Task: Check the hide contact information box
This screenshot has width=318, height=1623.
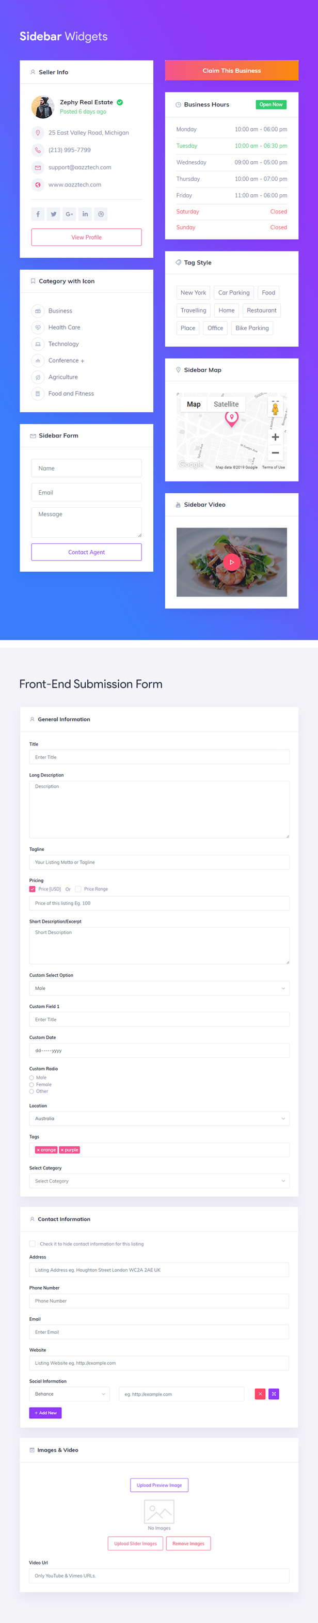Action: (x=32, y=1244)
